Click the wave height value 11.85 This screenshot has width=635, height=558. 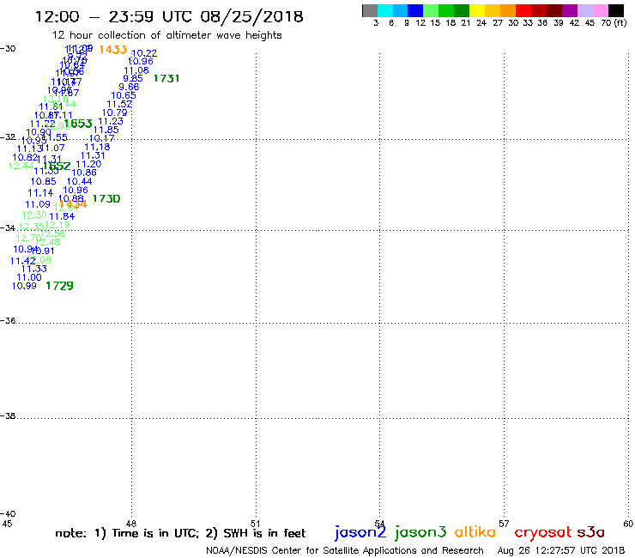pyautogui.click(x=106, y=130)
